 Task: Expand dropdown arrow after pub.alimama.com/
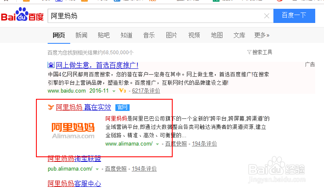click(97, 169)
